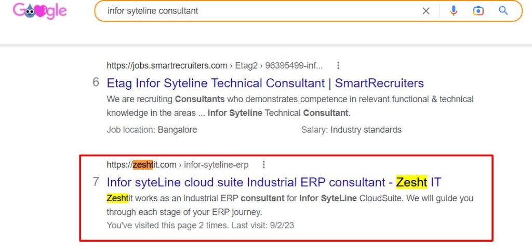Open Google Lens camera image search

point(478,11)
